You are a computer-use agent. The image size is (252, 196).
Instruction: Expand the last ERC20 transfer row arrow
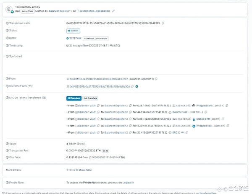point(67,132)
